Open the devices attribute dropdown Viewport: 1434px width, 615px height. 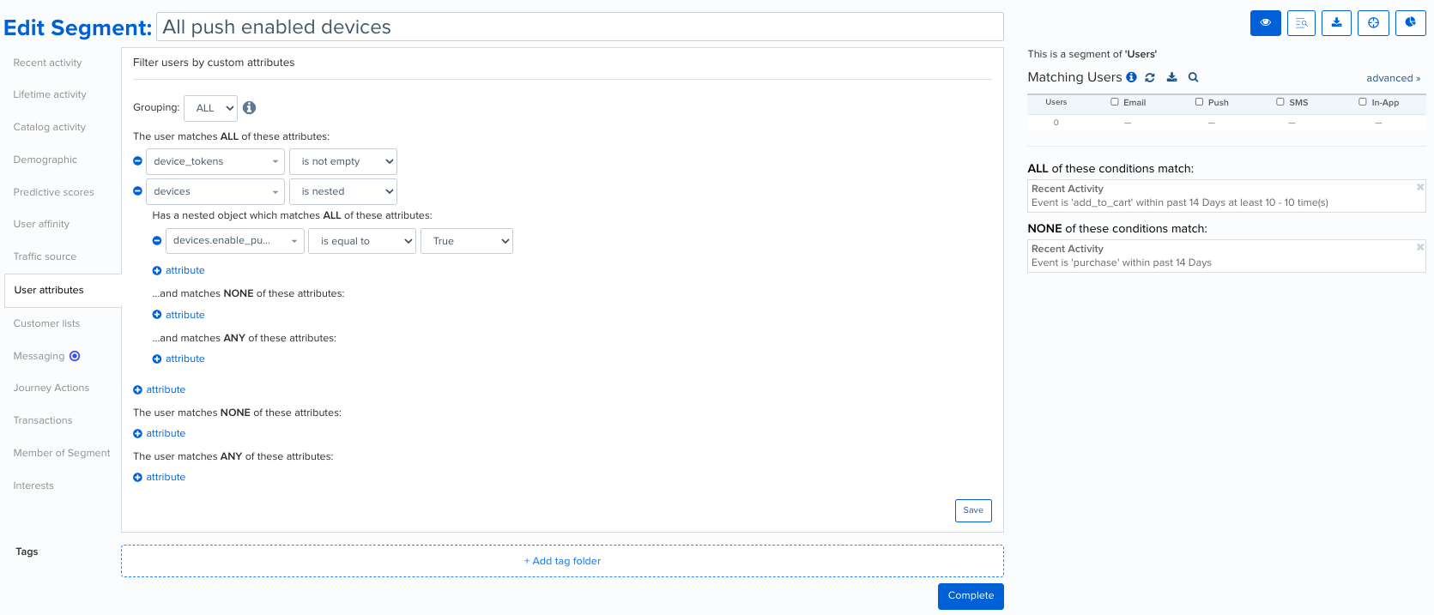tap(215, 191)
